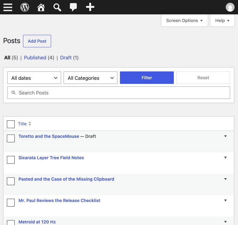Open the user avatar menu
The width and height of the screenshot is (238, 225).
pos(230,7)
